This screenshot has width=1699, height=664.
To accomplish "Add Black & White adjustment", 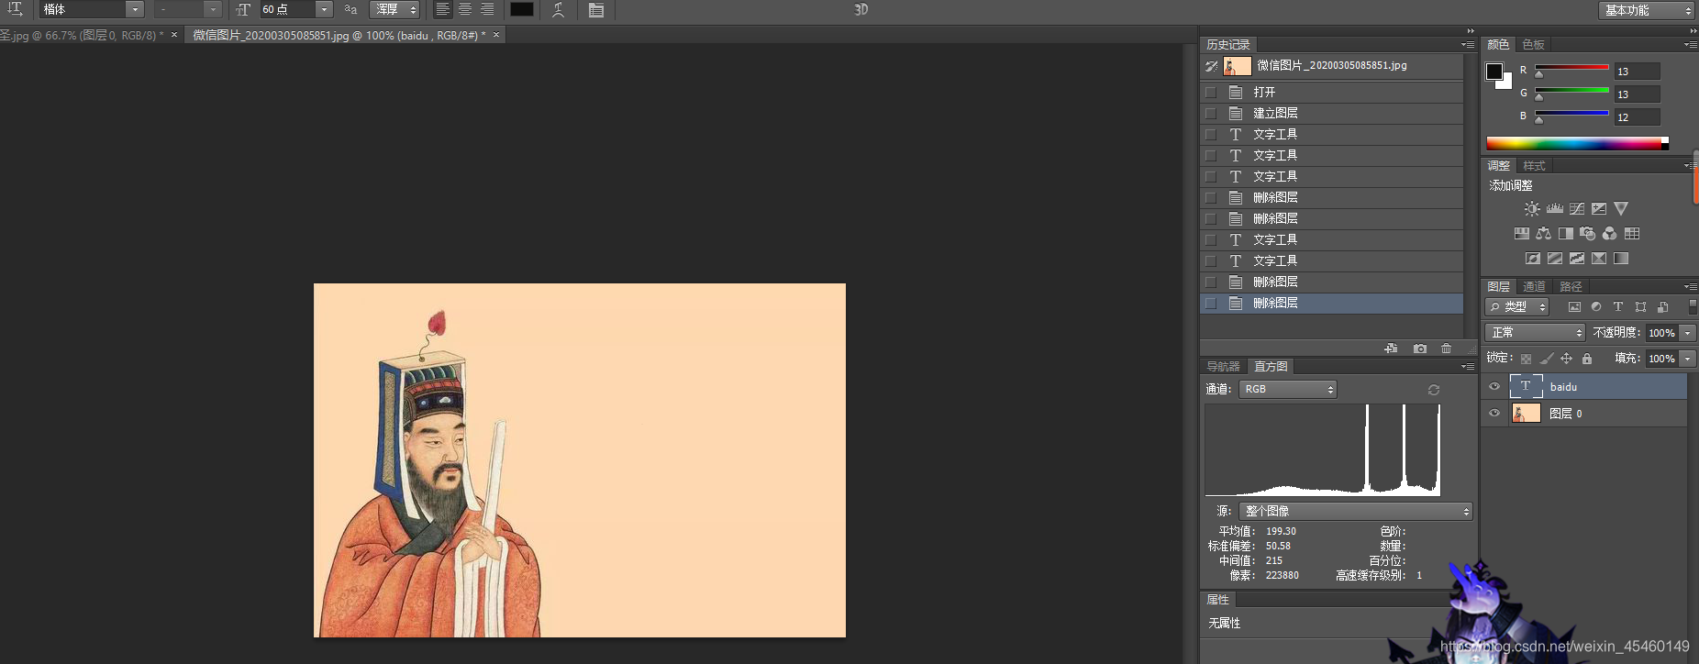I will point(1565,234).
